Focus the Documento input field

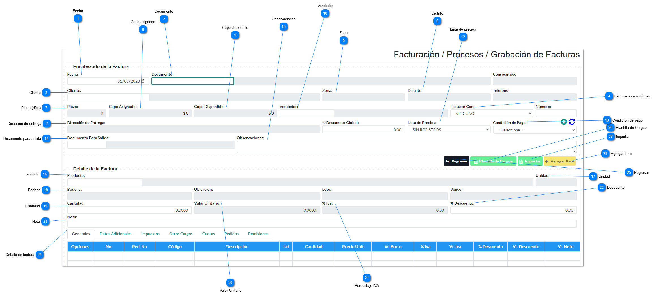click(193, 81)
